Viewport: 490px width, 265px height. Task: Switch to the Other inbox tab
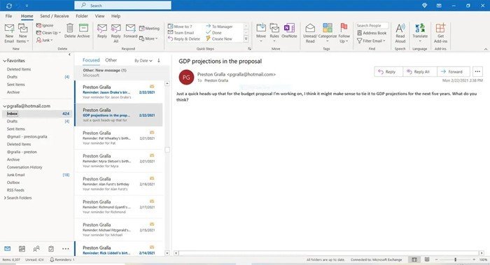(111, 60)
